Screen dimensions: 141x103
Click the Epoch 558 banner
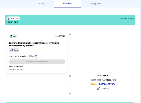(x=70, y=20)
